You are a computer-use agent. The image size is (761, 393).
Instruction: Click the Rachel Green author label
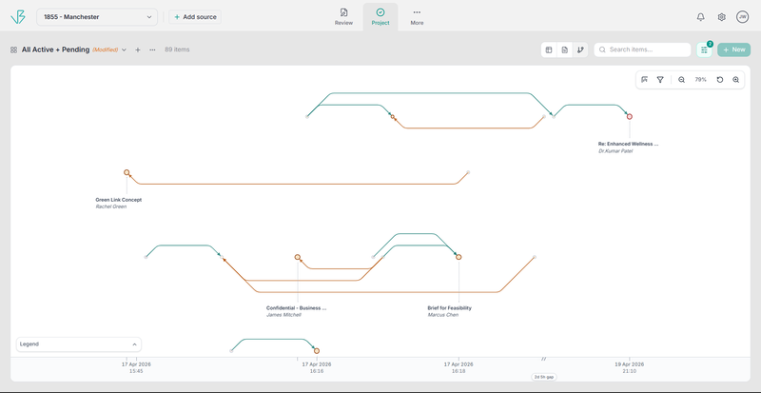(110, 206)
